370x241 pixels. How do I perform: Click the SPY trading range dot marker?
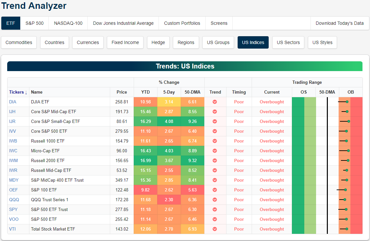click(346, 209)
